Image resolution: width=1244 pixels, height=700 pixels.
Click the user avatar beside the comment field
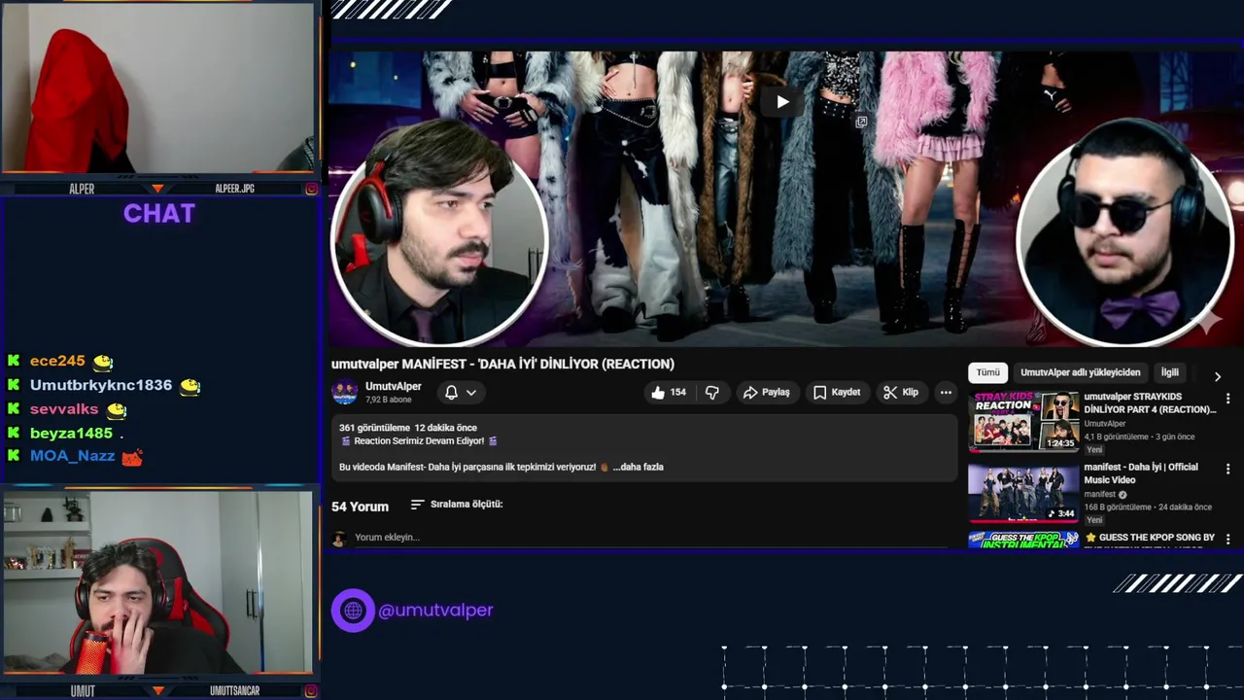tap(339, 538)
